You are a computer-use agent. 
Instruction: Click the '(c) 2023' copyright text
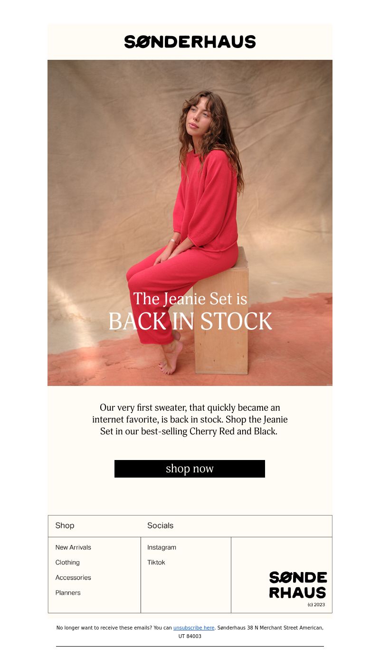[x=316, y=605]
